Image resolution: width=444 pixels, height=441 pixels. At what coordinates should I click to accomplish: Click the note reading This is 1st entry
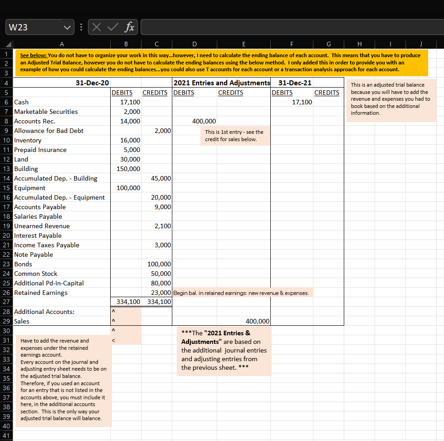click(234, 135)
